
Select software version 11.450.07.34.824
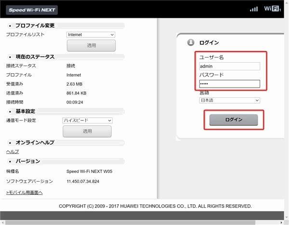[83, 182]
